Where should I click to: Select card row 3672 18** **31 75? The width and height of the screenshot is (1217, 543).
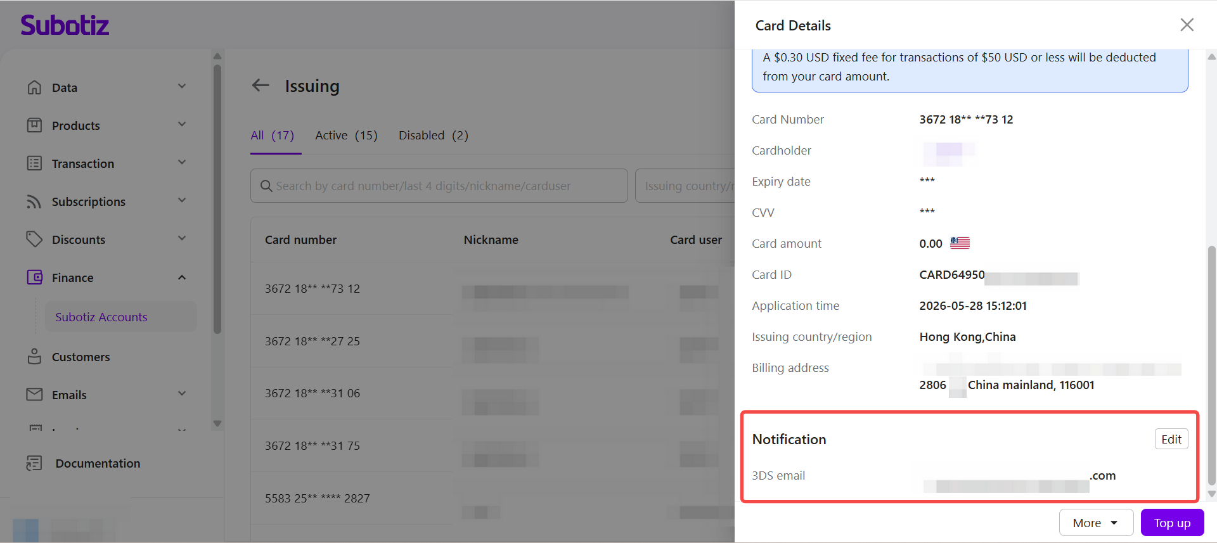[x=493, y=446]
